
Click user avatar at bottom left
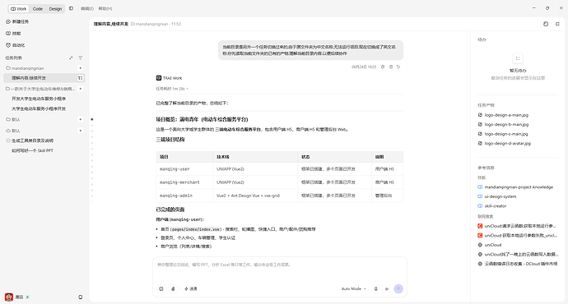9,297
